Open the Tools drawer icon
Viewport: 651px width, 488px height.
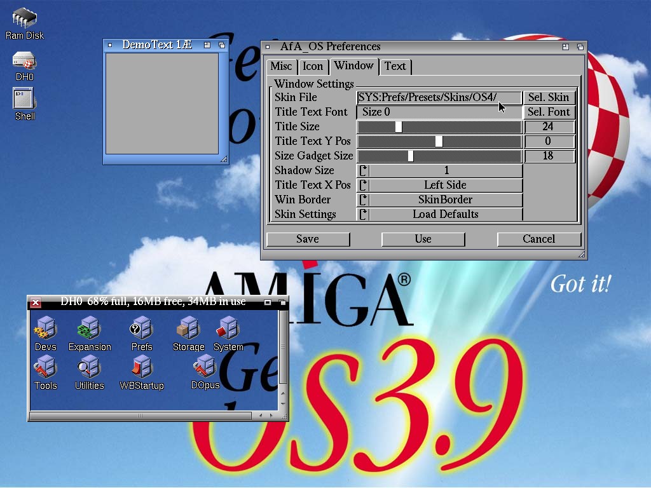pos(45,372)
